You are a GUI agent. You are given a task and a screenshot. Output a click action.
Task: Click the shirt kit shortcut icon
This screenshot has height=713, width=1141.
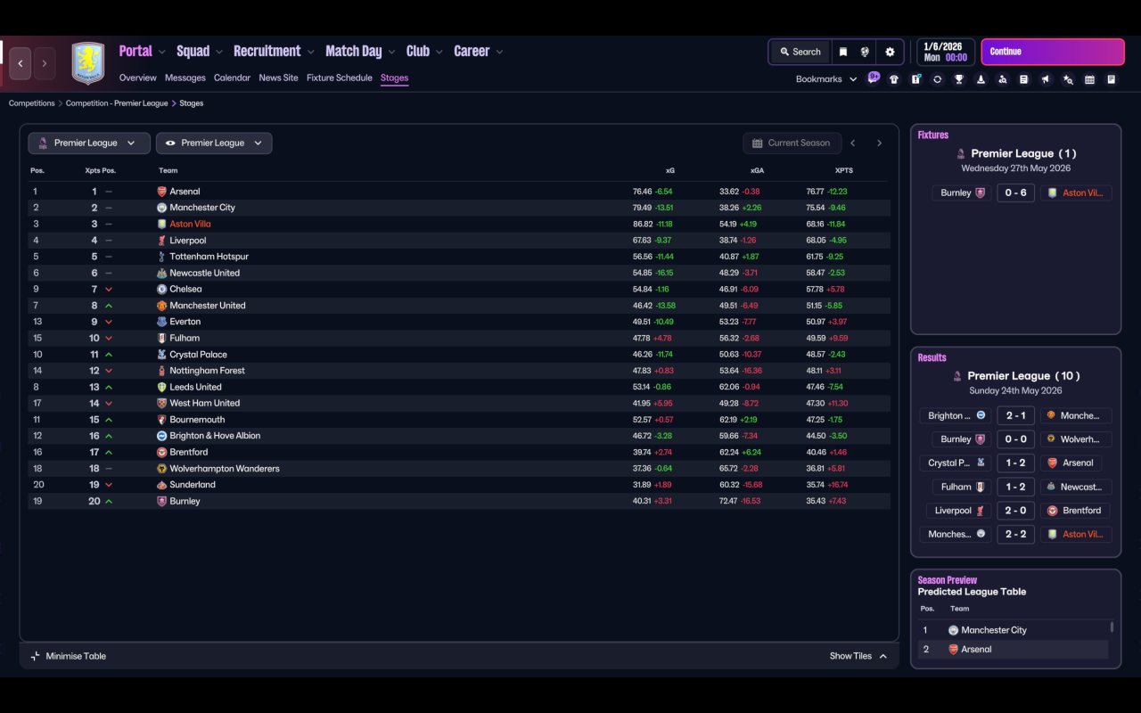pos(894,79)
